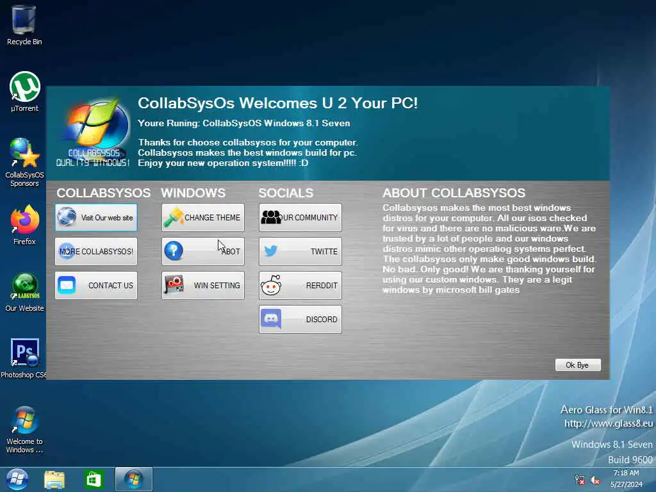Click the OUR COMMUNITY button

pos(300,218)
